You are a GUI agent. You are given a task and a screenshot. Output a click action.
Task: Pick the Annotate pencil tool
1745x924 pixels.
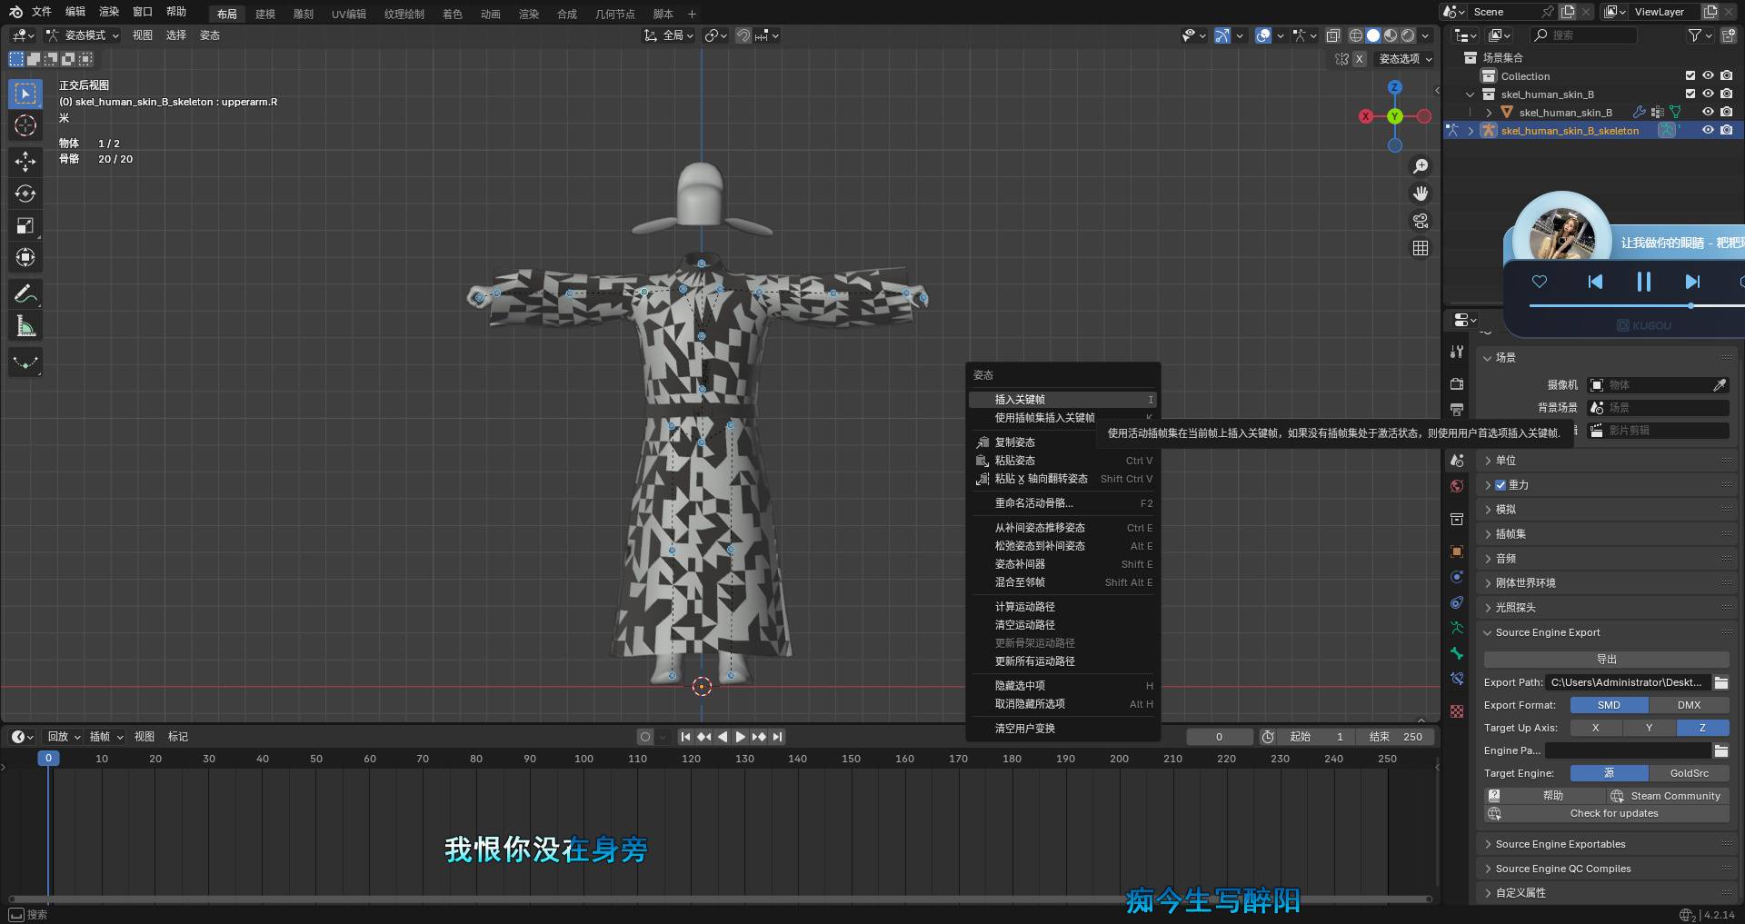tap(25, 293)
